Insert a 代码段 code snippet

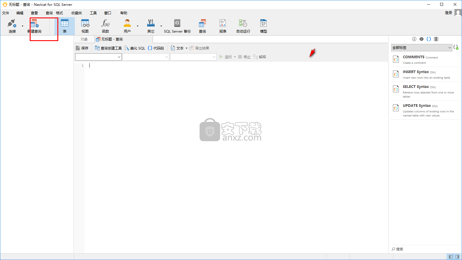[156, 48]
